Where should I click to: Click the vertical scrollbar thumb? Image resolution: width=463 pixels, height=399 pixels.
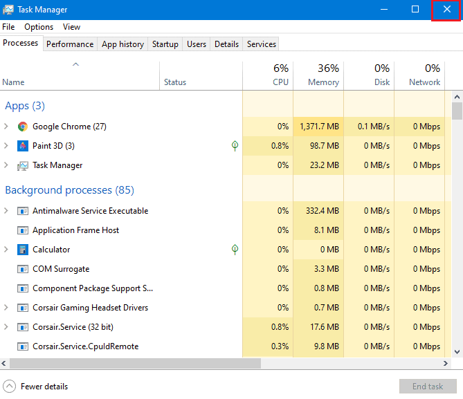pyautogui.click(x=457, y=111)
